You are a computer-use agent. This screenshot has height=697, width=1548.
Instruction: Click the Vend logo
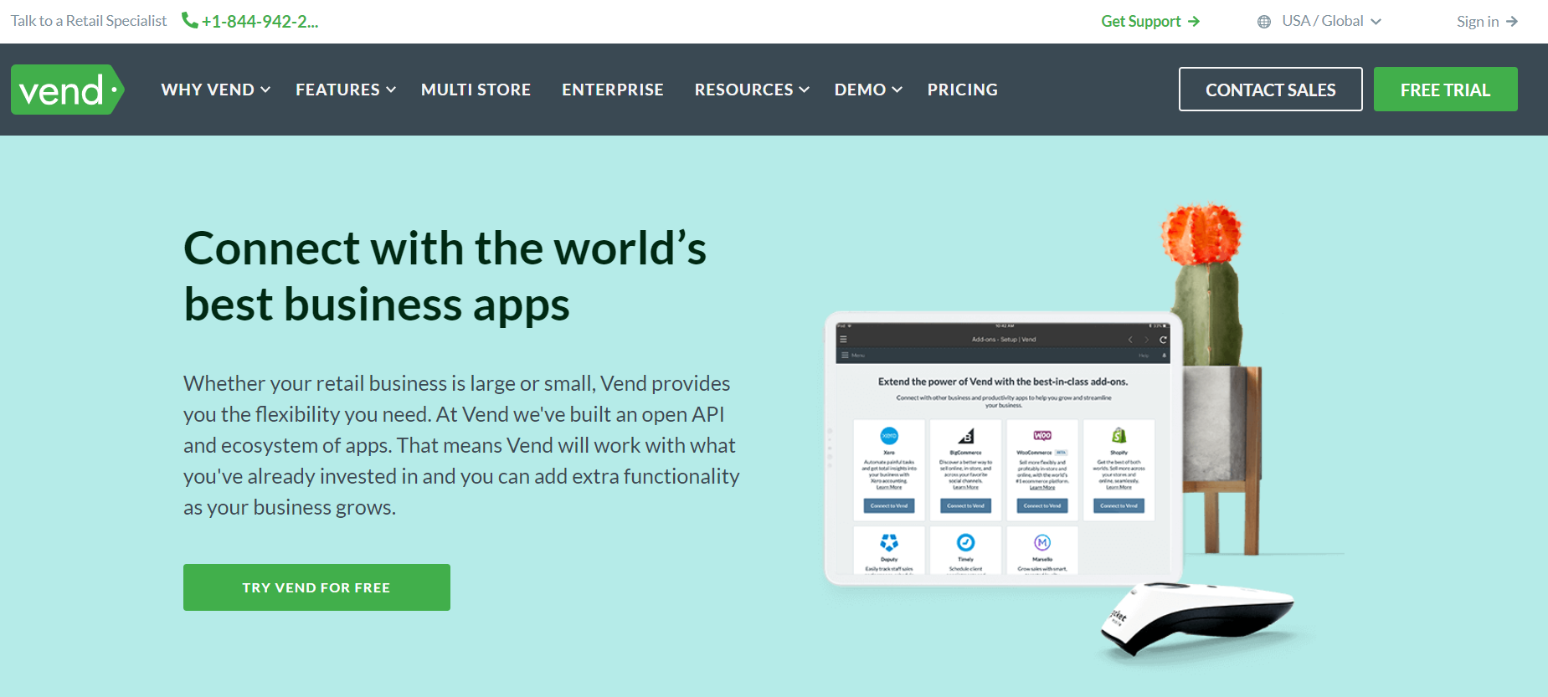pos(67,90)
